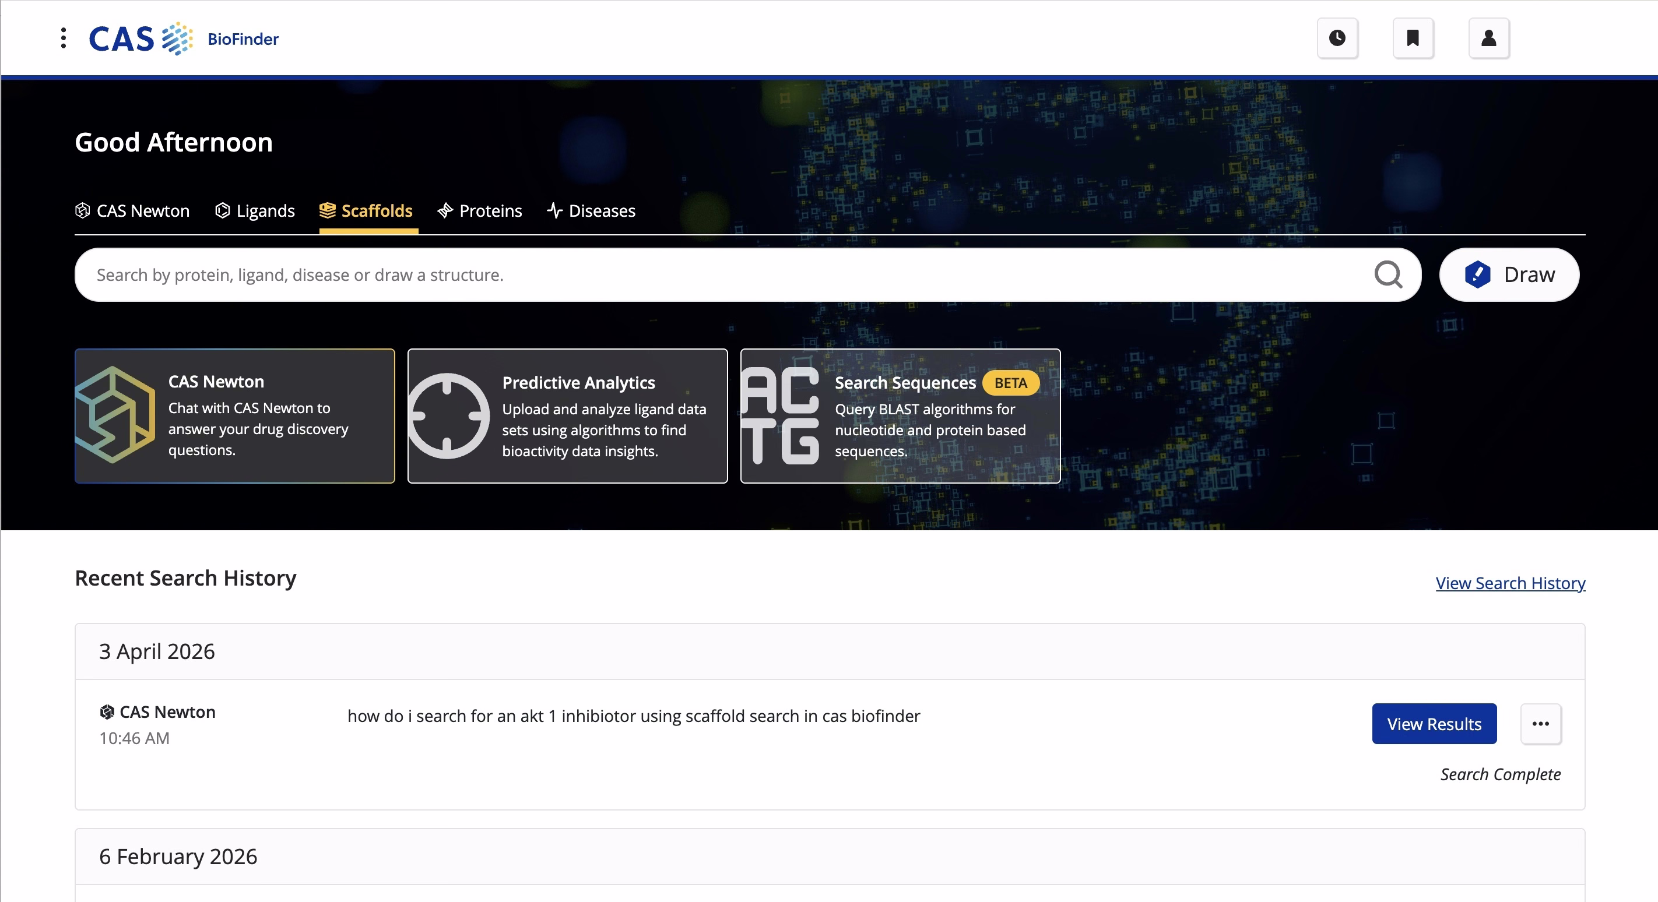Focus the protein, ligand, disease search field
This screenshot has height=902, width=1658.
(x=748, y=274)
